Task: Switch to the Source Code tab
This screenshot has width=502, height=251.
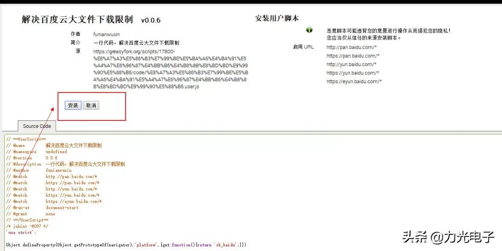Action: click(x=37, y=126)
